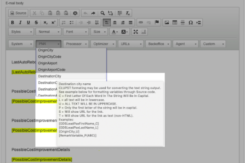The height and width of the screenshot is (163, 245).
Task: Click the Maximize editor icon
Action: [136, 32]
